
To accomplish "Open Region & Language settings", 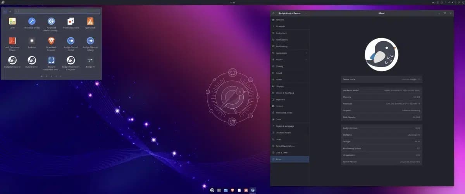I will (290, 126).
